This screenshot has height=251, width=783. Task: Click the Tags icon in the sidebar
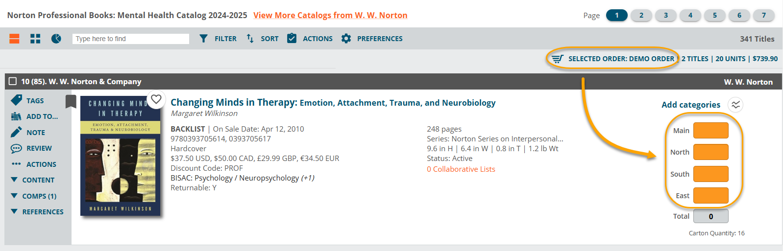[x=17, y=100]
